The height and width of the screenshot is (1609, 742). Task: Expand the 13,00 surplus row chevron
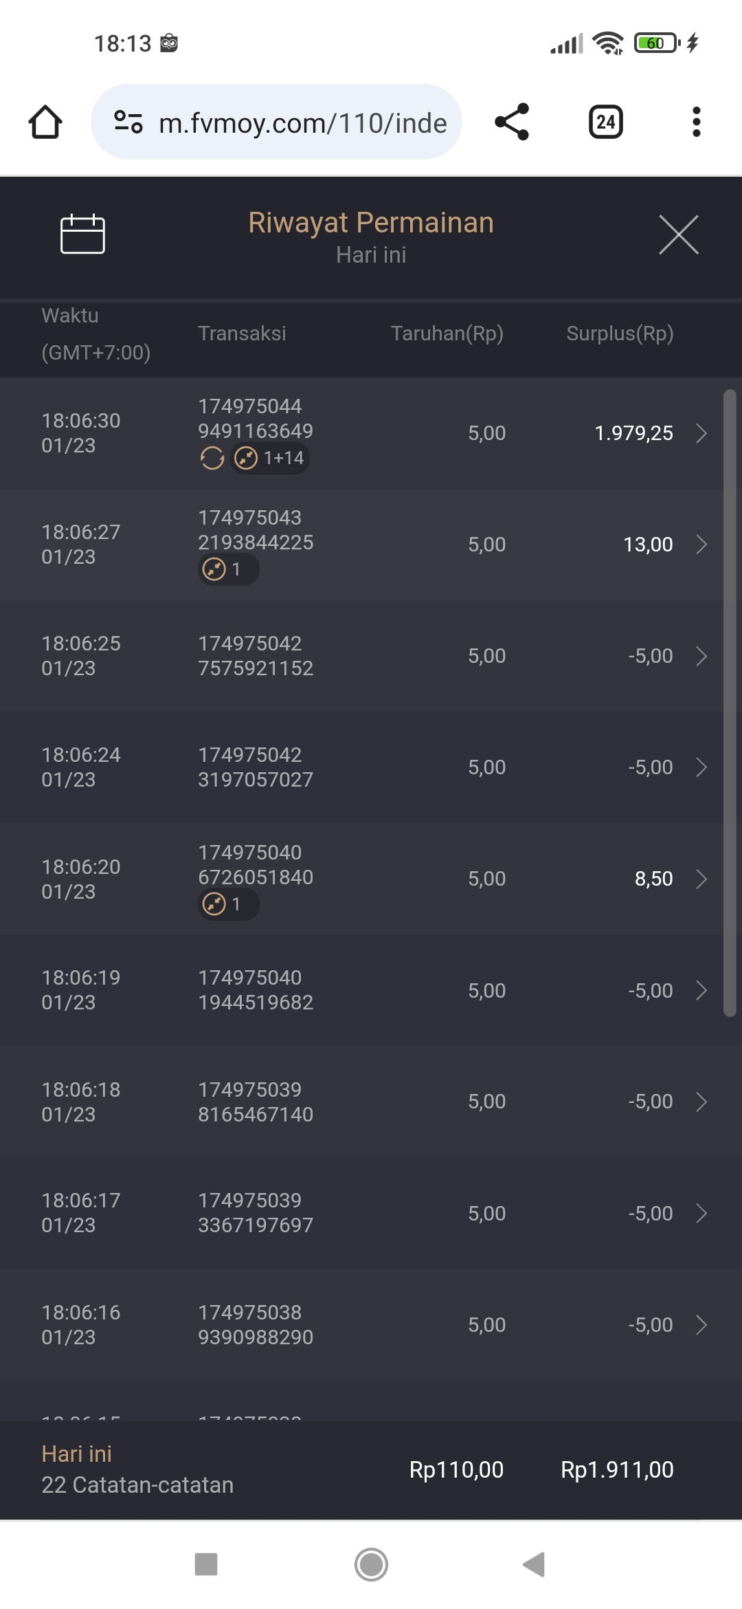[x=701, y=545]
